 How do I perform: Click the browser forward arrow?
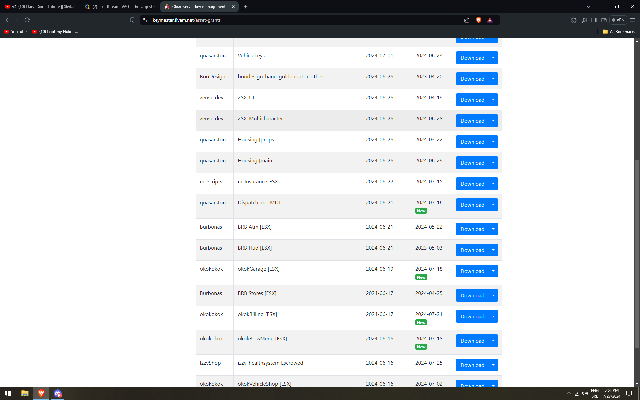17,20
